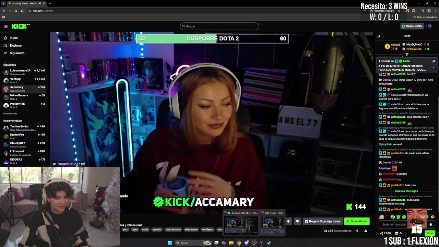Viewport: 439px width, 247px height.
Task: Open MaaD_MaaD leaderboard entry
Action: (x=416, y=45)
